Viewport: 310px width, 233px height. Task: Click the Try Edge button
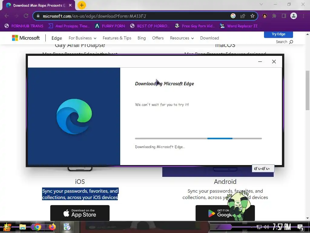click(279, 34)
